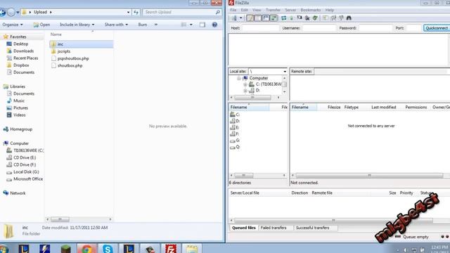Start processing the transfer queue

(291, 18)
